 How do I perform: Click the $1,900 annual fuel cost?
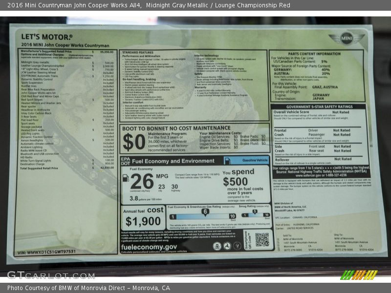(143, 221)
